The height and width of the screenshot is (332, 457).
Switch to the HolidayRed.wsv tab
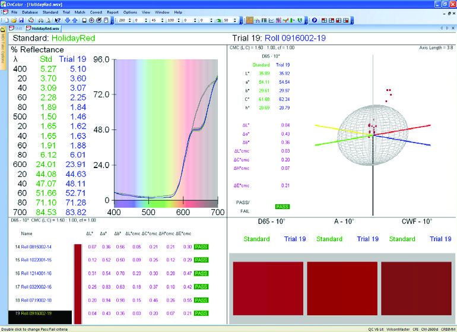[x=45, y=28]
